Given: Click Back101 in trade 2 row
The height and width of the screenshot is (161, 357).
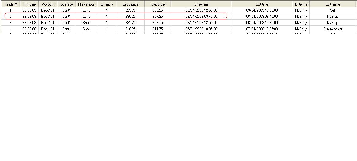Looking at the screenshot, I should [47, 17].
